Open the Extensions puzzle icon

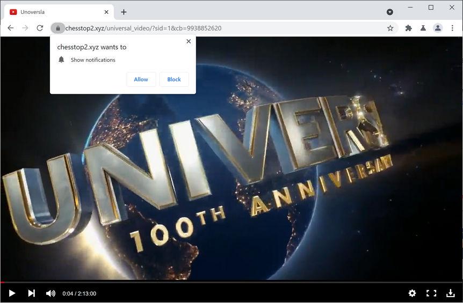[409, 28]
